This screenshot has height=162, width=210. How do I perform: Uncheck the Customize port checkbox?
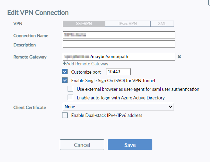[x=65, y=72]
